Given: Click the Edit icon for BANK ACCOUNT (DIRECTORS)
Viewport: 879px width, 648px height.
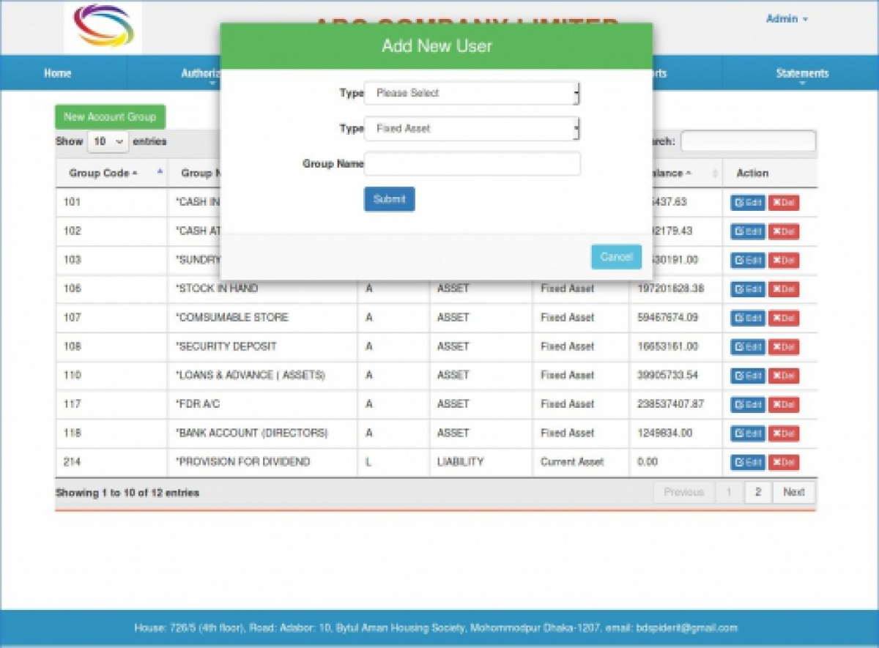Looking at the screenshot, I should (746, 433).
